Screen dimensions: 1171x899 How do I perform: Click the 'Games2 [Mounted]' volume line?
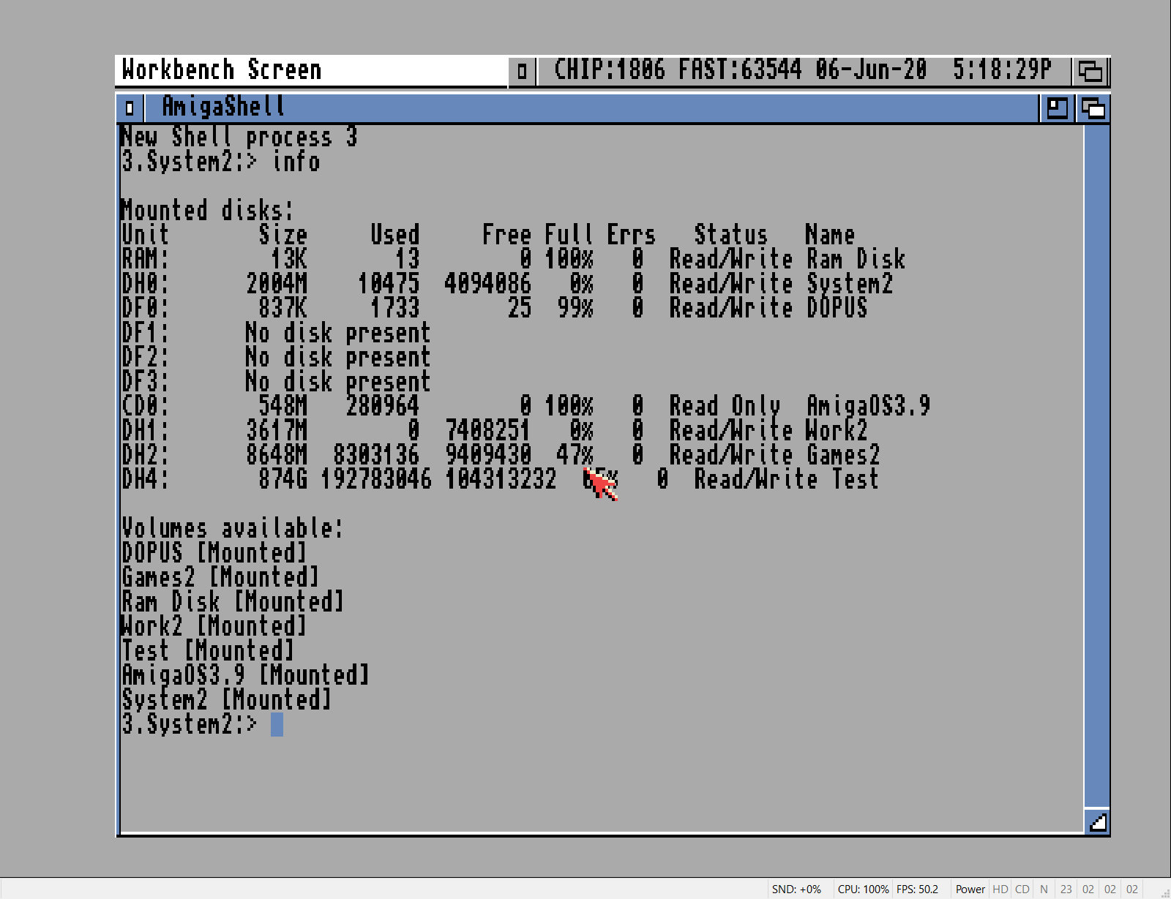click(220, 576)
